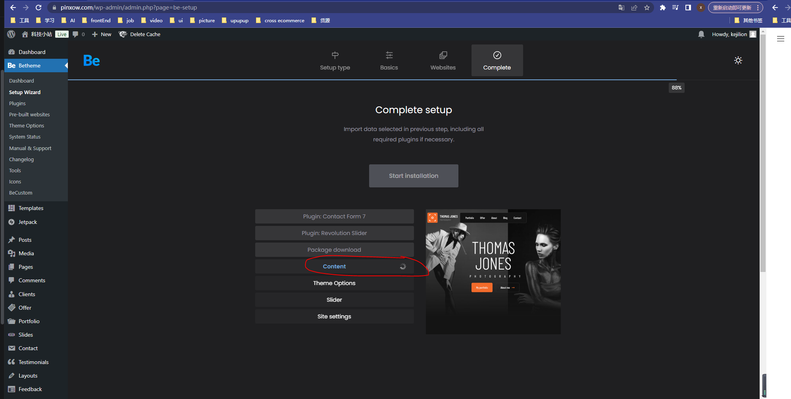This screenshot has height=399, width=791.
Task: Select the Complete step tab
Action: pyautogui.click(x=497, y=60)
